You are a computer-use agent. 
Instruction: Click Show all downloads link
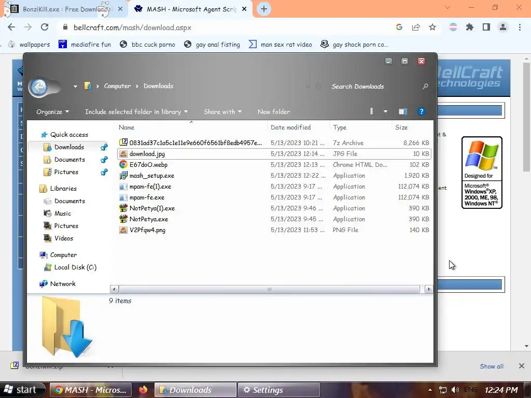click(x=492, y=366)
